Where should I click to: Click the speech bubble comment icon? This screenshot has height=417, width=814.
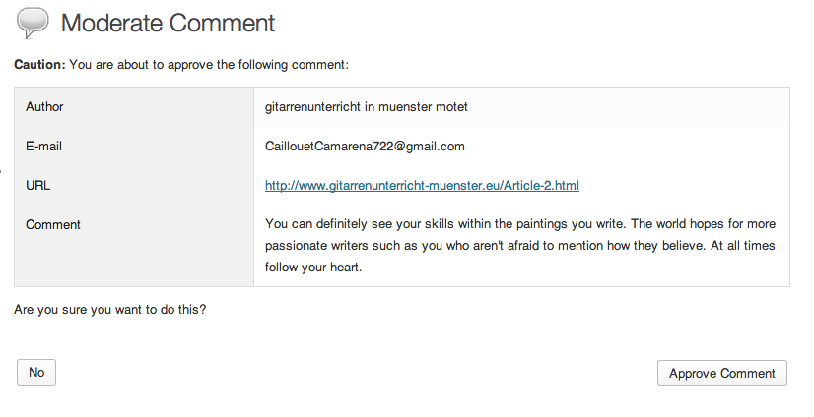33,24
